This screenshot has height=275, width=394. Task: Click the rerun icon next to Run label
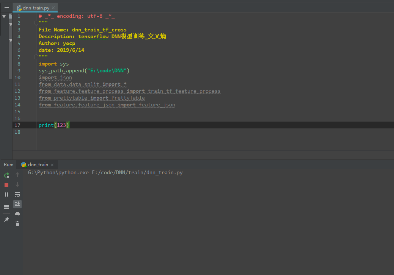[x=6, y=175]
